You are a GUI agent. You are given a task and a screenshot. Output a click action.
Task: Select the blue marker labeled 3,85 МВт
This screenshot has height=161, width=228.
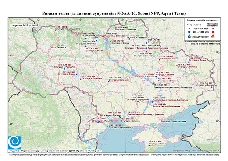138,101
